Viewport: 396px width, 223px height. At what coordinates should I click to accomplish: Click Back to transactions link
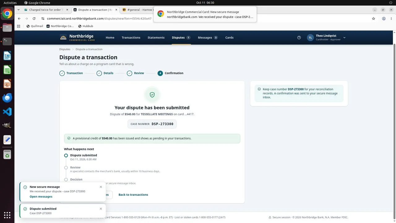click(x=133, y=195)
